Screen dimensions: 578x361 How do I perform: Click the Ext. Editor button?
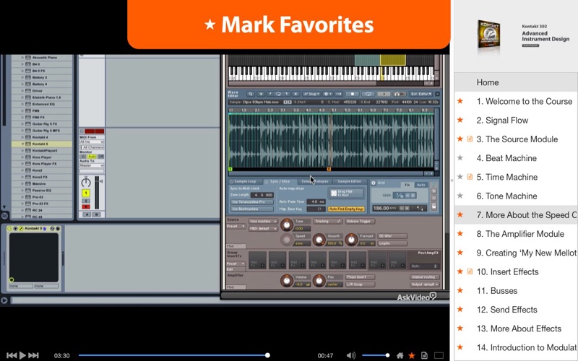(421, 95)
